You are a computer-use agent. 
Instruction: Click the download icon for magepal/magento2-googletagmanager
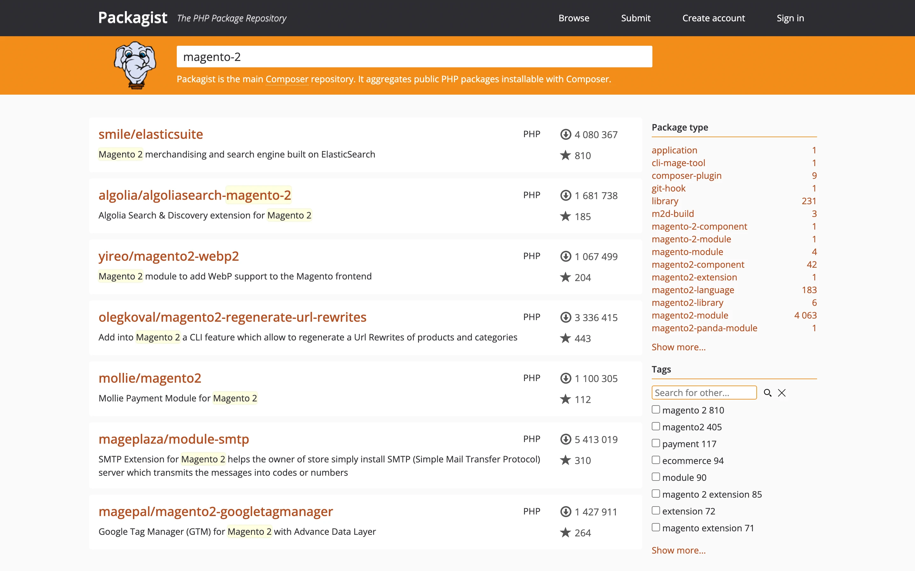566,512
